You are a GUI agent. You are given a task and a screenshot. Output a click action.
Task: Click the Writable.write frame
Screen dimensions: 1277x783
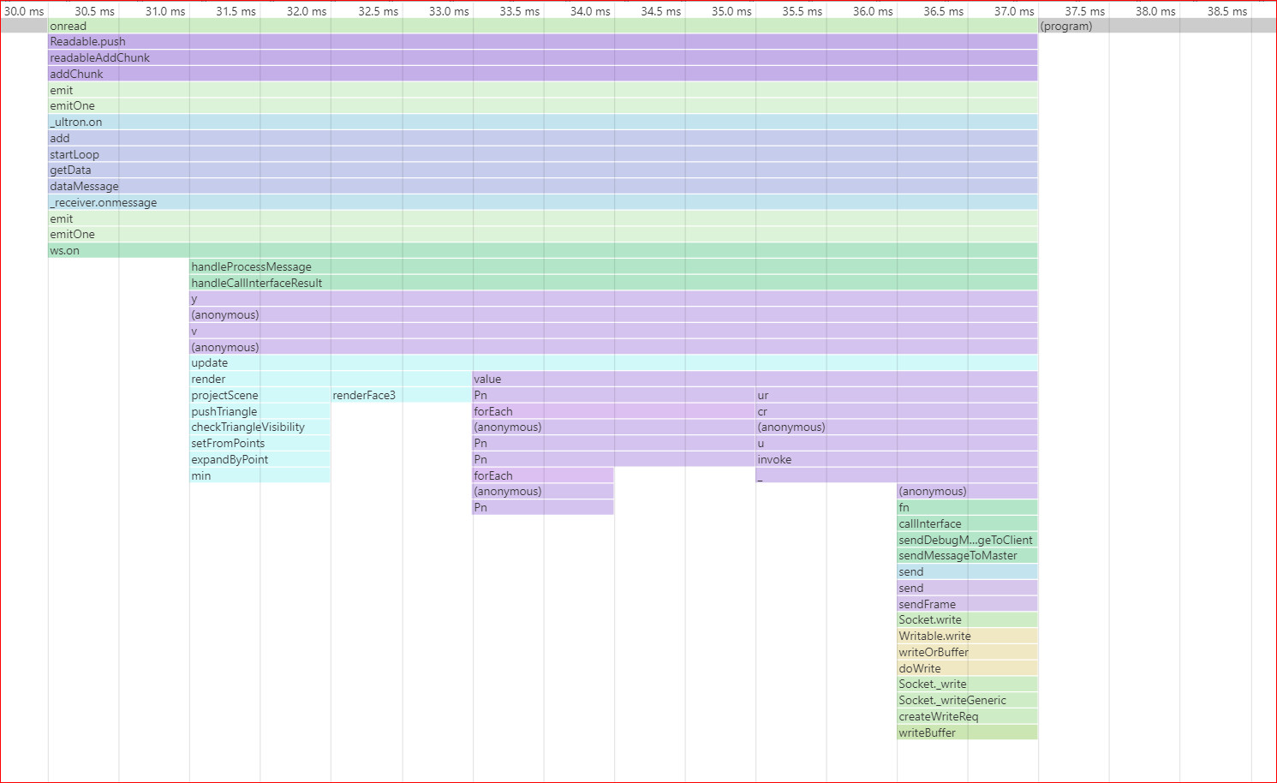[968, 636]
